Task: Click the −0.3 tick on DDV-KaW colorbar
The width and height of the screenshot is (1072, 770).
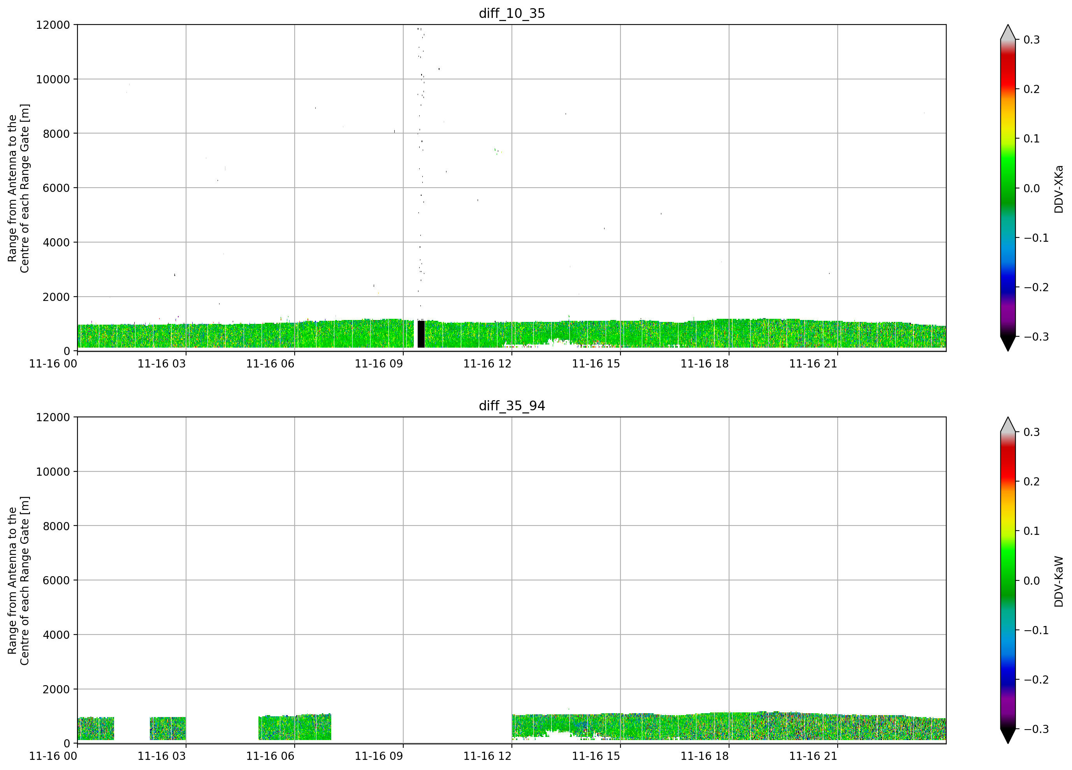Action: click(x=1036, y=730)
